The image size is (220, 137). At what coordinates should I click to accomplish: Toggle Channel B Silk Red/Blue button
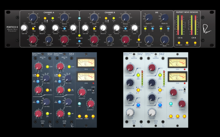(126, 29)
